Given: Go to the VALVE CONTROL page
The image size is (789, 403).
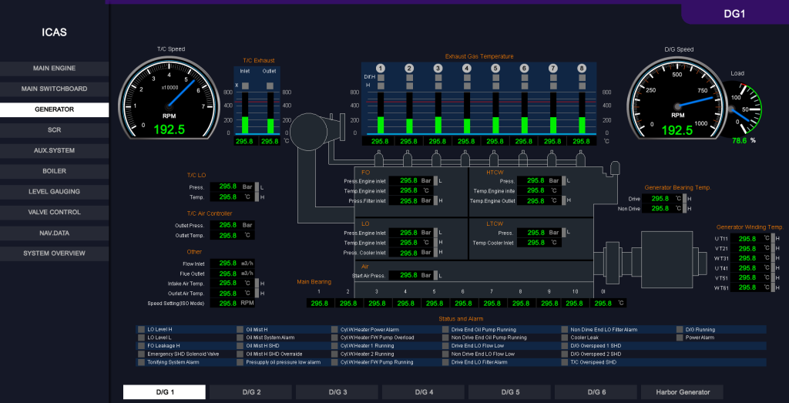Looking at the screenshot, I should pyautogui.click(x=54, y=212).
